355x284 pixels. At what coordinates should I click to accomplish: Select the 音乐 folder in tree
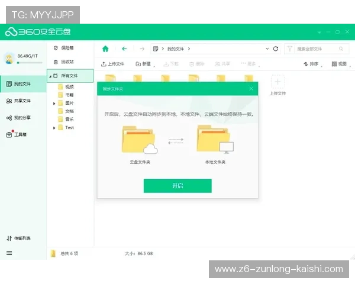click(x=66, y=119)
